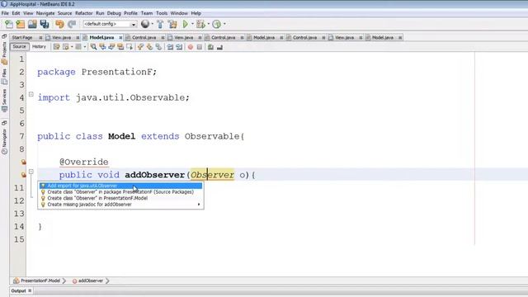Image resolution: width=528 pixels, height=297 pixels.
Task: Click the Open Project toolbar icon
Action: pyautogui.click(x=32, y=24)
